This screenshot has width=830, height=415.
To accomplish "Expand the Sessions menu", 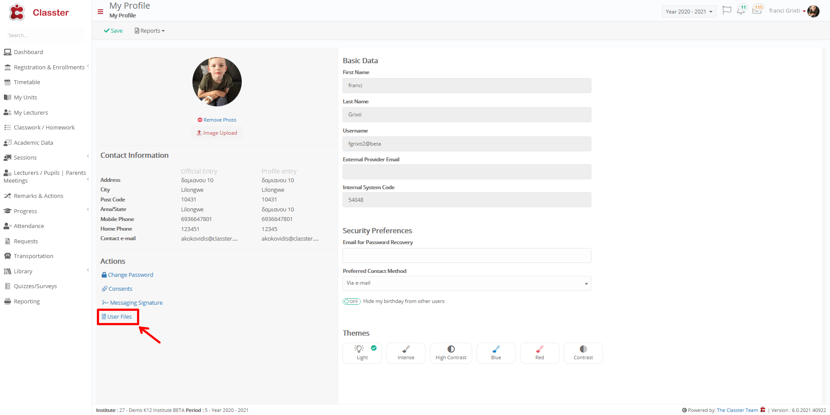I will (x=88, y=156).
